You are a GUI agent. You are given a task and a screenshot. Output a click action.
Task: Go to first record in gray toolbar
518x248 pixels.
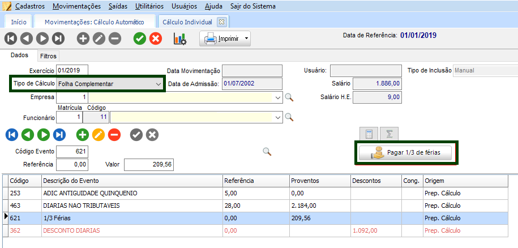point(11,39)
